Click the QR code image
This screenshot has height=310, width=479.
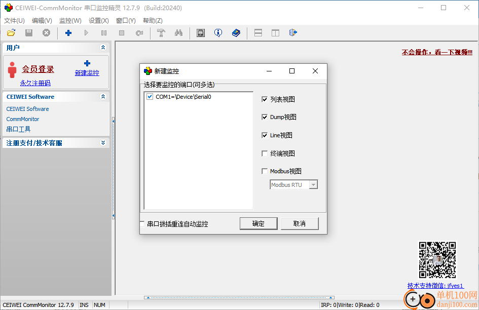437,260
